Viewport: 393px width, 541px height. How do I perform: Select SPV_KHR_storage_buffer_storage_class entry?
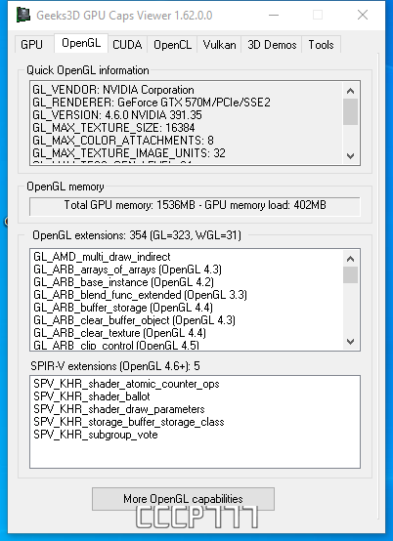pos(129,422)
